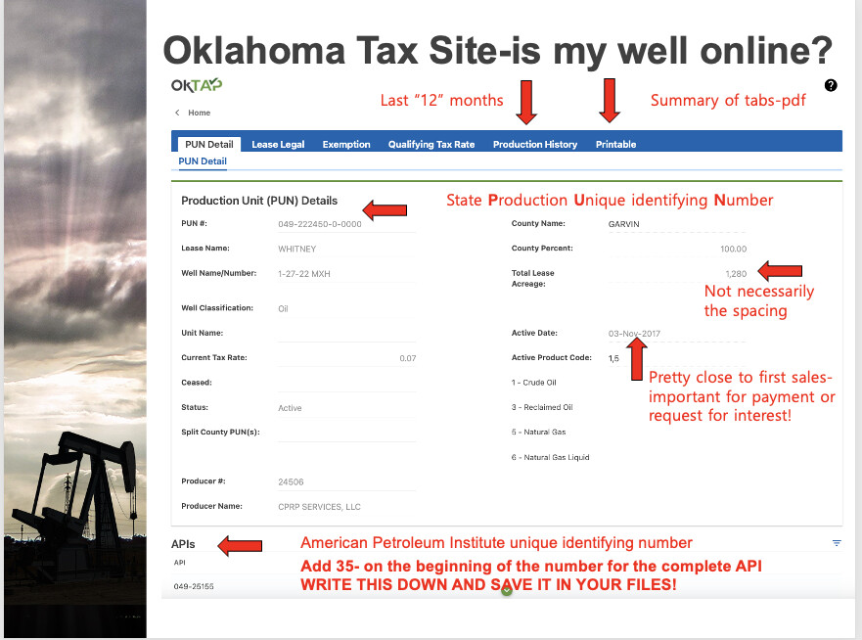This screenshot has height=640, width=862.
Task: Switch to the Lease Legal tab
Action: (x=278, y=144)
